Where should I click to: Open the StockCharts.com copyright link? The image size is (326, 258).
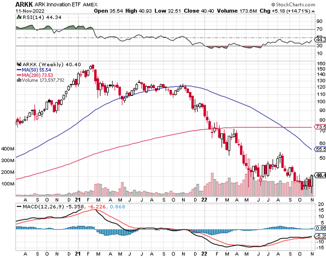coord(299,4)
